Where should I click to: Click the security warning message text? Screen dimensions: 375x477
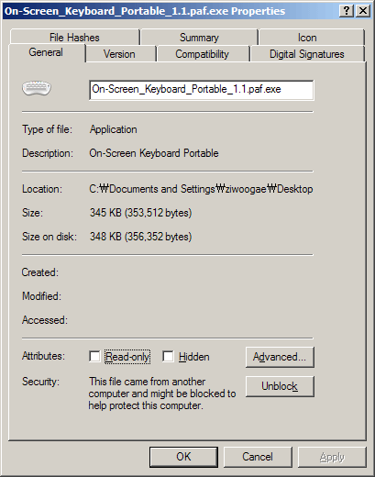(162, 394)
